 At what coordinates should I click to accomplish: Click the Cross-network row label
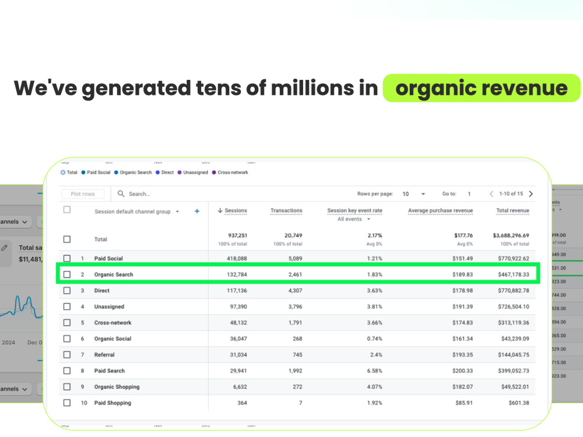coord(113,322)
